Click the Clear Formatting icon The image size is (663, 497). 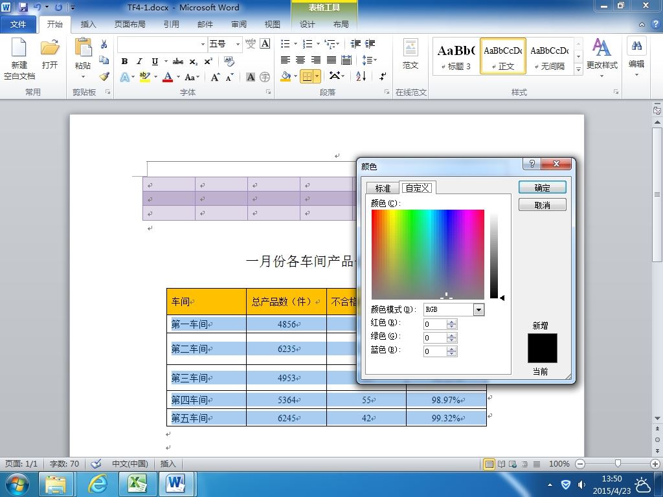(x=229, y=61)
